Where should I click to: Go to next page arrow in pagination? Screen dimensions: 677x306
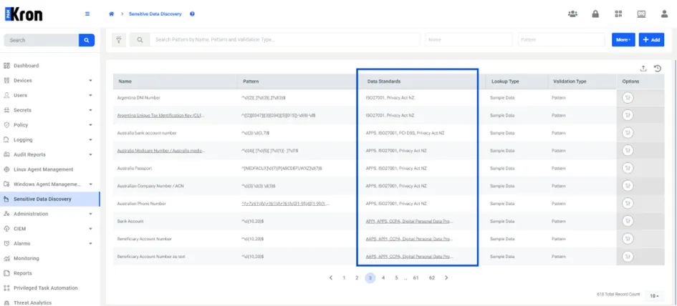click(446, 278)
